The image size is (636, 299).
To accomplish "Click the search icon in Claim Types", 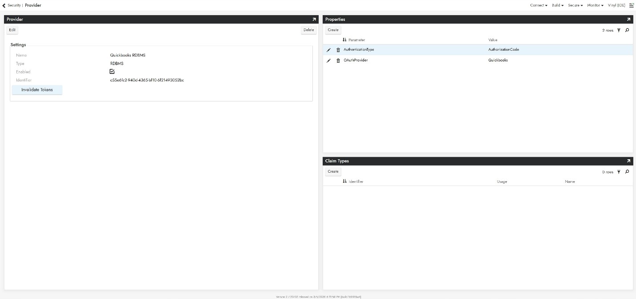I will pyautogui.click(x=627, y=172).
